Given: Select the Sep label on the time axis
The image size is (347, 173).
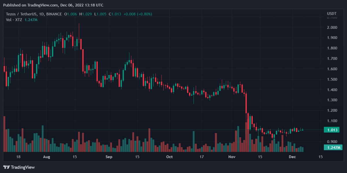Looking at the screenshot, I should pos(109,157).
